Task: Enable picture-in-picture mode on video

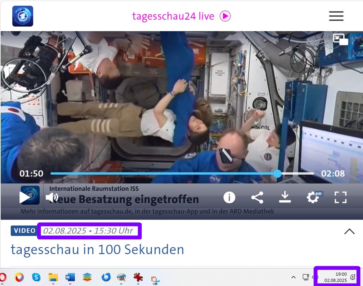Action: [x=340, y=39]
